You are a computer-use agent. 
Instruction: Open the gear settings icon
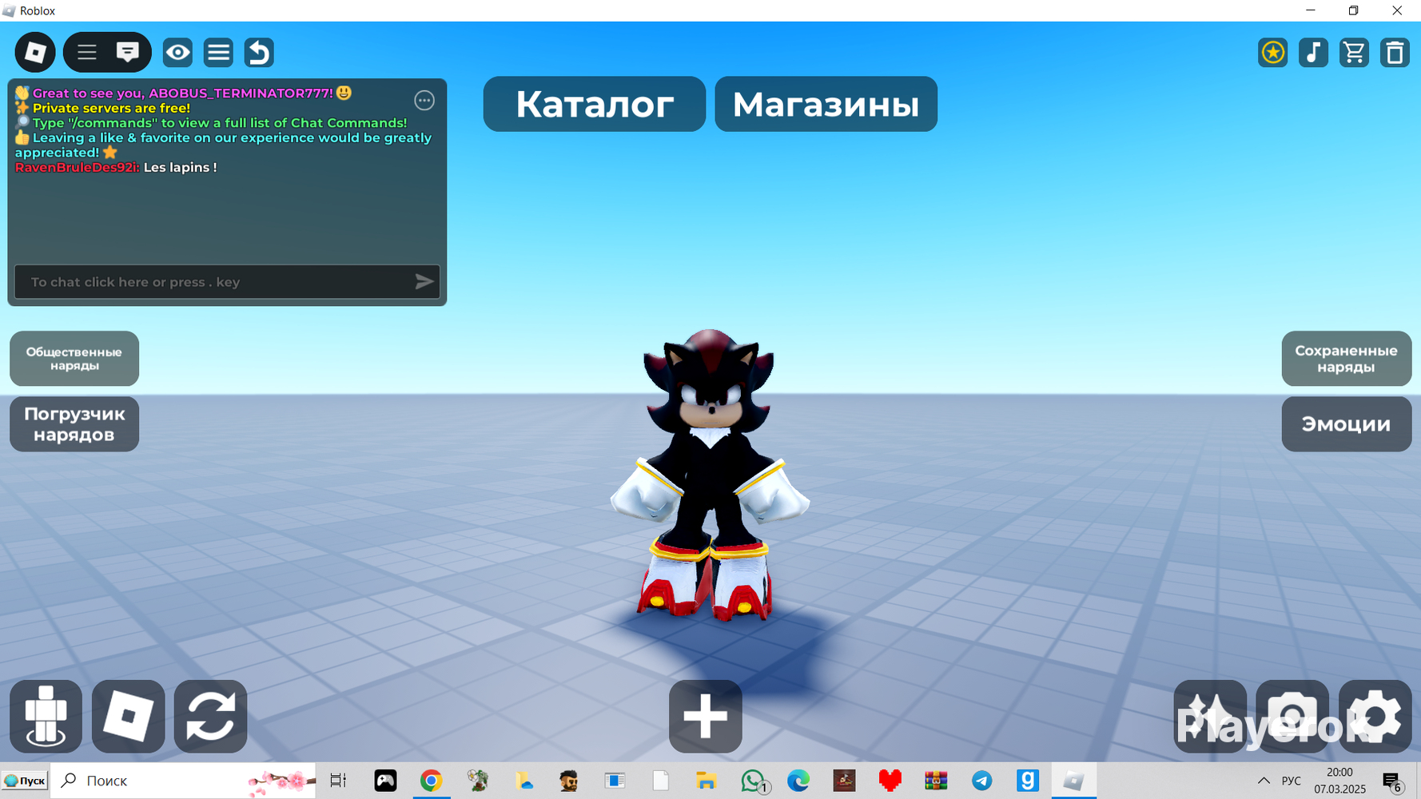(1375, 717)
